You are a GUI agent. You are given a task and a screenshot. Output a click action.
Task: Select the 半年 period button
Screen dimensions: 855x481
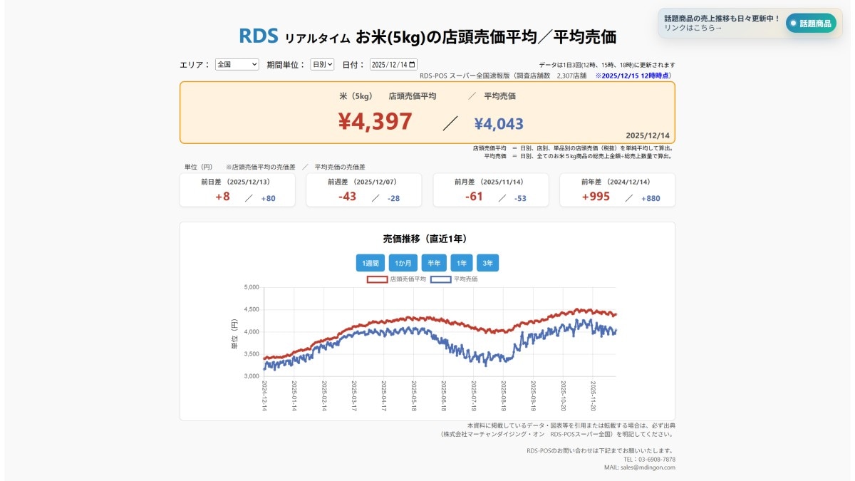[435, 263]
